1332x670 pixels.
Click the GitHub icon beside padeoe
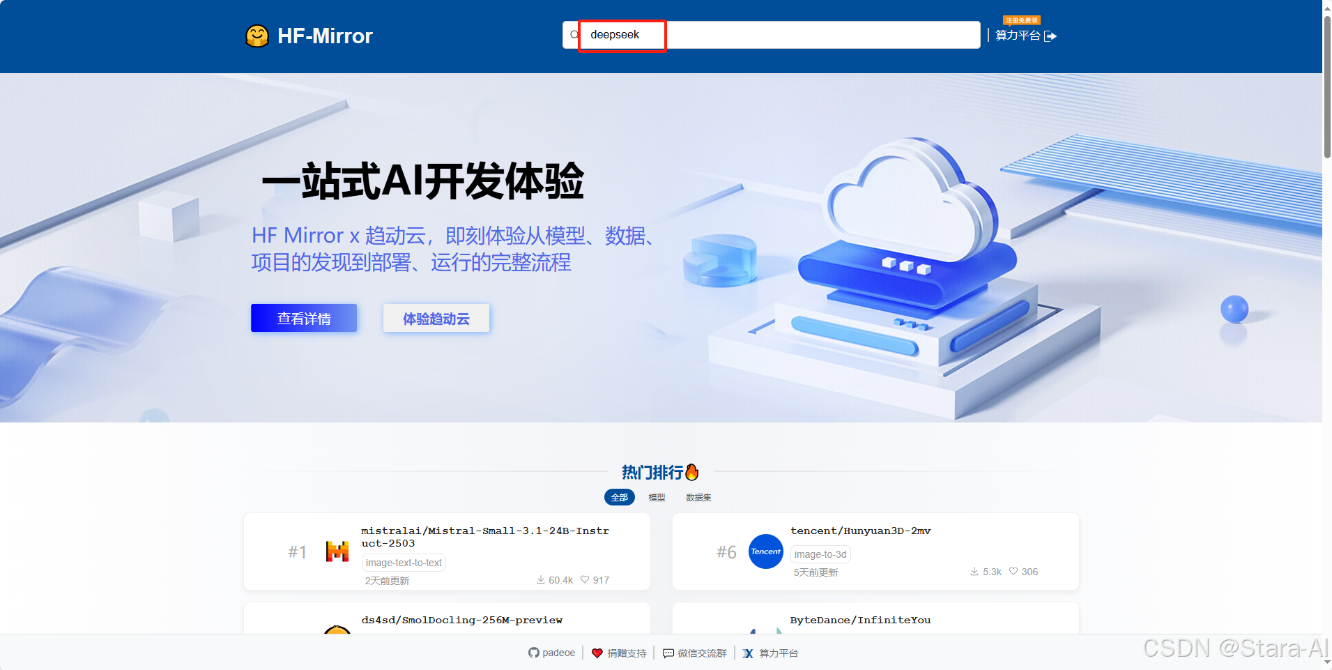(x=534, y=653)
